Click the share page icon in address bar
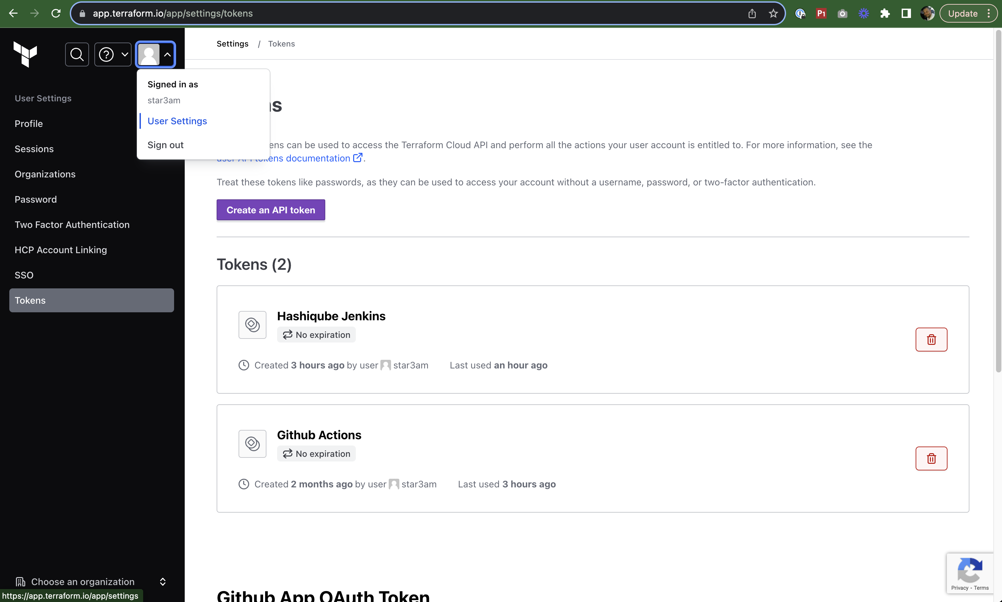The image size is (1002, 602). 752,13
